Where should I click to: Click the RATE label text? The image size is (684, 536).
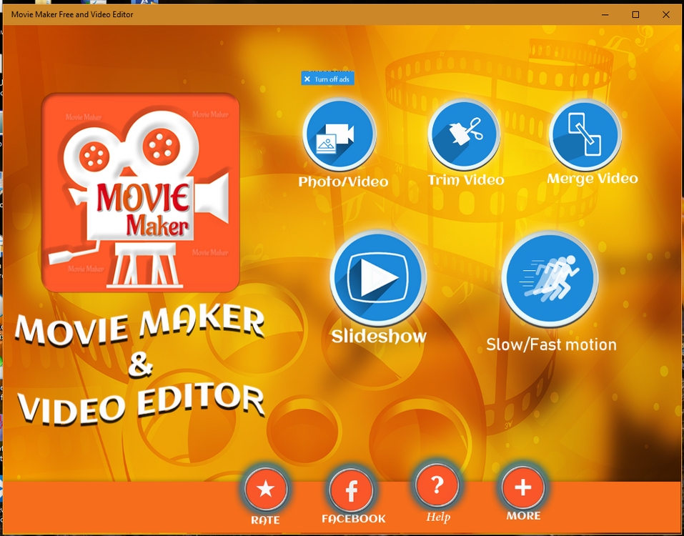[265, 520]
